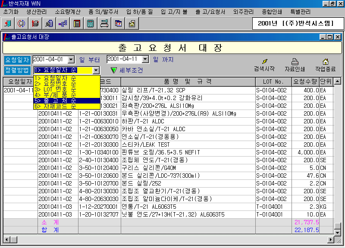Click the horizontal scrollbar right arrow

[331, 239]
